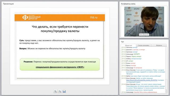Click the bold "Суть:" label on slide

pyautogui.click(x=22, y=40)
